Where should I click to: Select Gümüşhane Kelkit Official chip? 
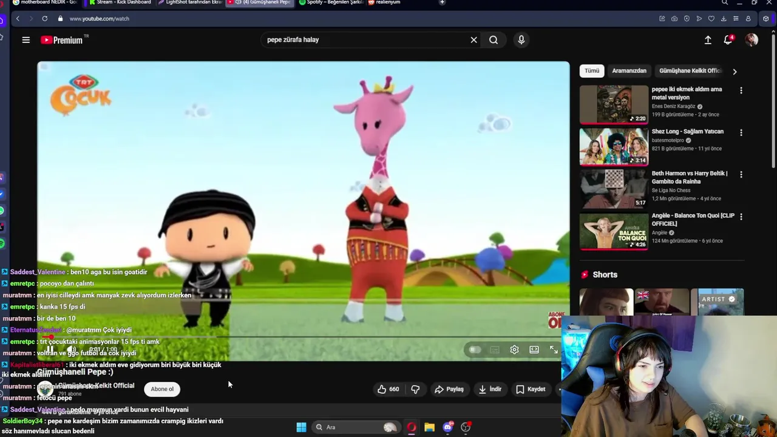690,71
